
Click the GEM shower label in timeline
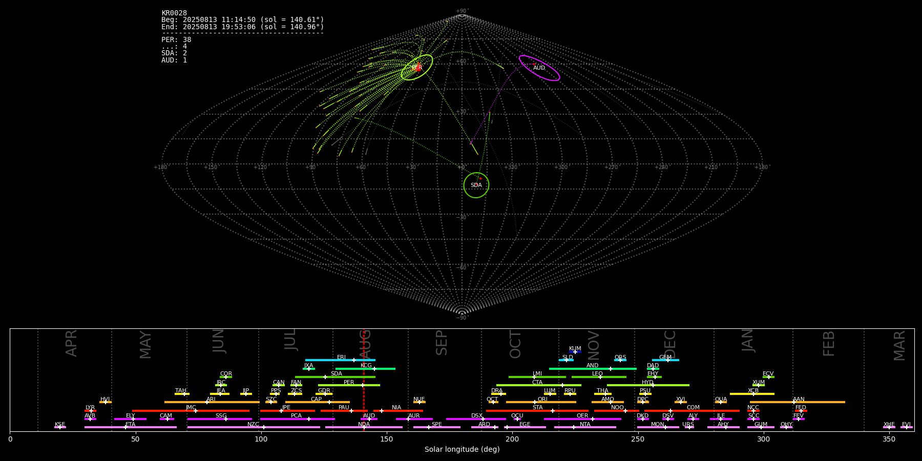pyautogui.click(x=665, y=358)
